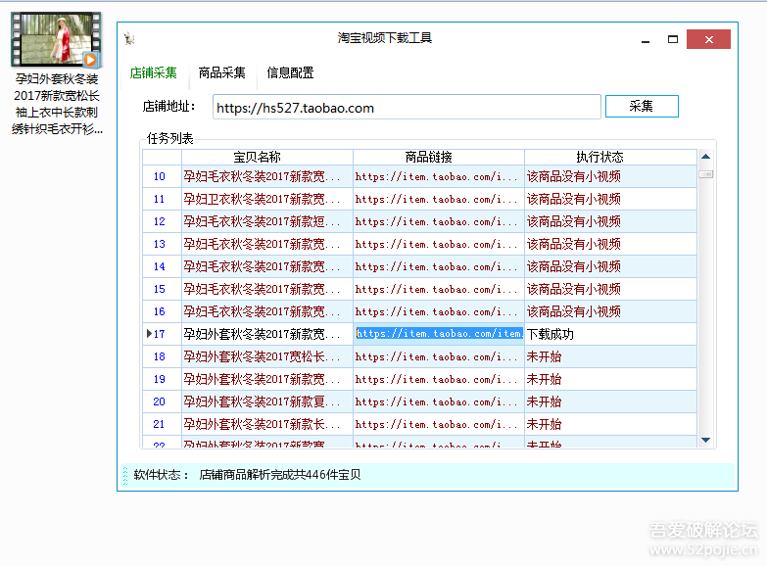Select the 信息配置 tab
The height and width of the screenshot is (566, 767).
point(290,72)
